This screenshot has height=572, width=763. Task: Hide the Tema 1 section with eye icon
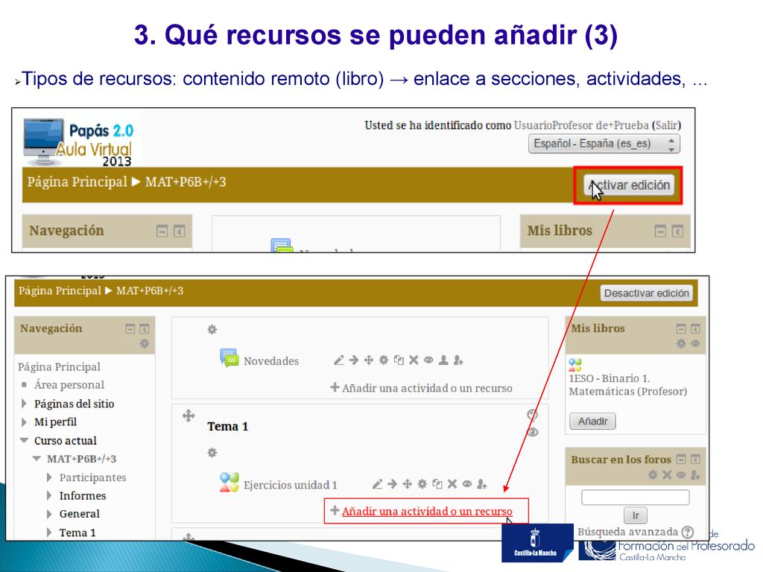click(533, 432)
